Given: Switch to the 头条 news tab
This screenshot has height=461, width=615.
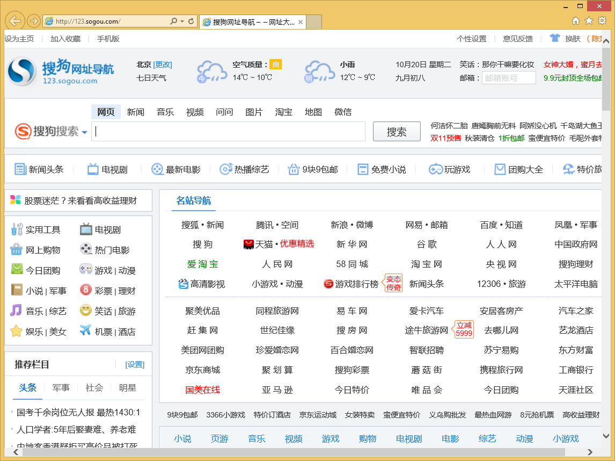Looking at the screenshot, I should click(x=27, y=387).
